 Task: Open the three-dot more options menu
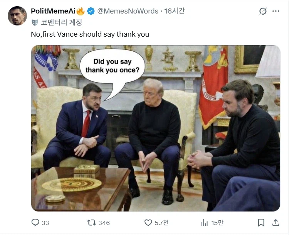(x=276, y=11)
